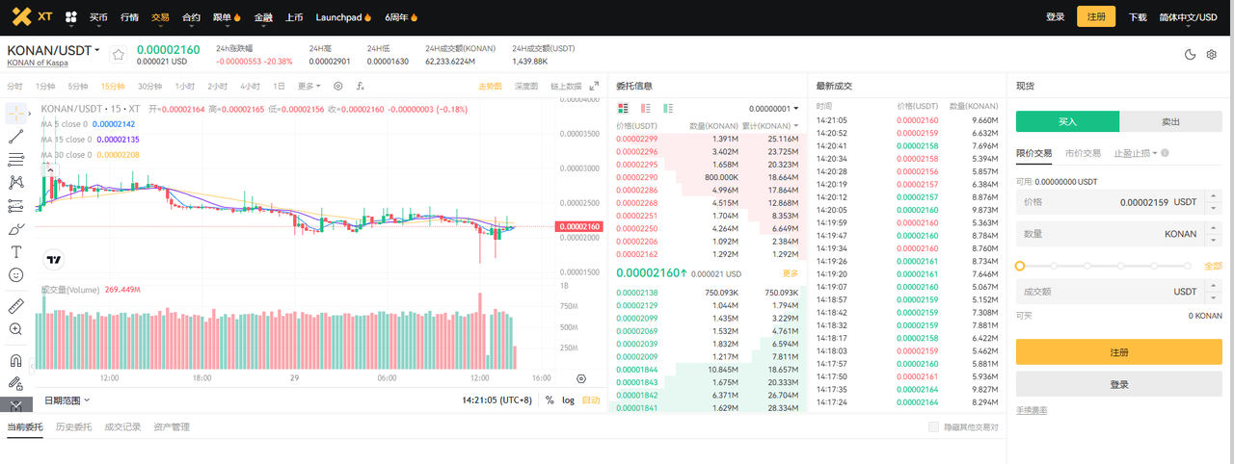This screenshot has width=1234, height=464.
Task: Show order book with both sides
Action: coord(623,108)
